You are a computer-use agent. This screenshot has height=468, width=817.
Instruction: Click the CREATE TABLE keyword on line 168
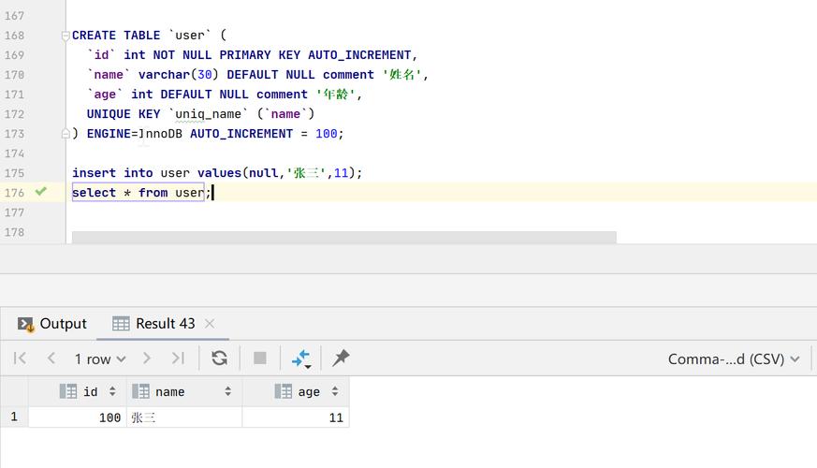point(116,36)
